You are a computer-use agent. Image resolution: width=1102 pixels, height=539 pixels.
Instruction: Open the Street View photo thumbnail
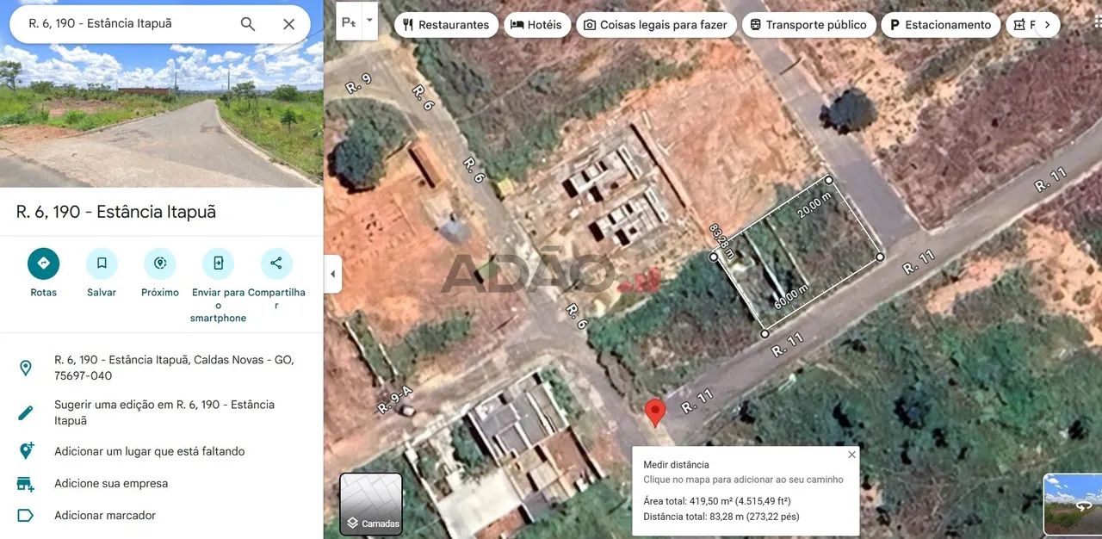coord(1072,504)
